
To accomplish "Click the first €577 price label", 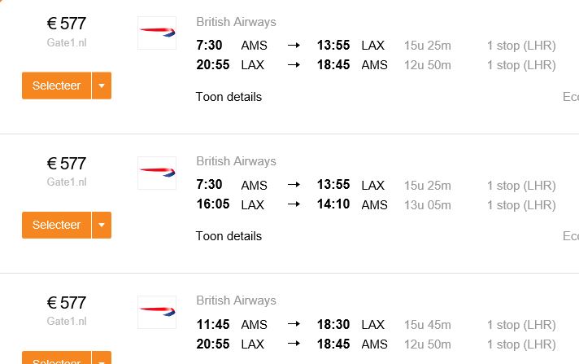I will tap(67, 24).
